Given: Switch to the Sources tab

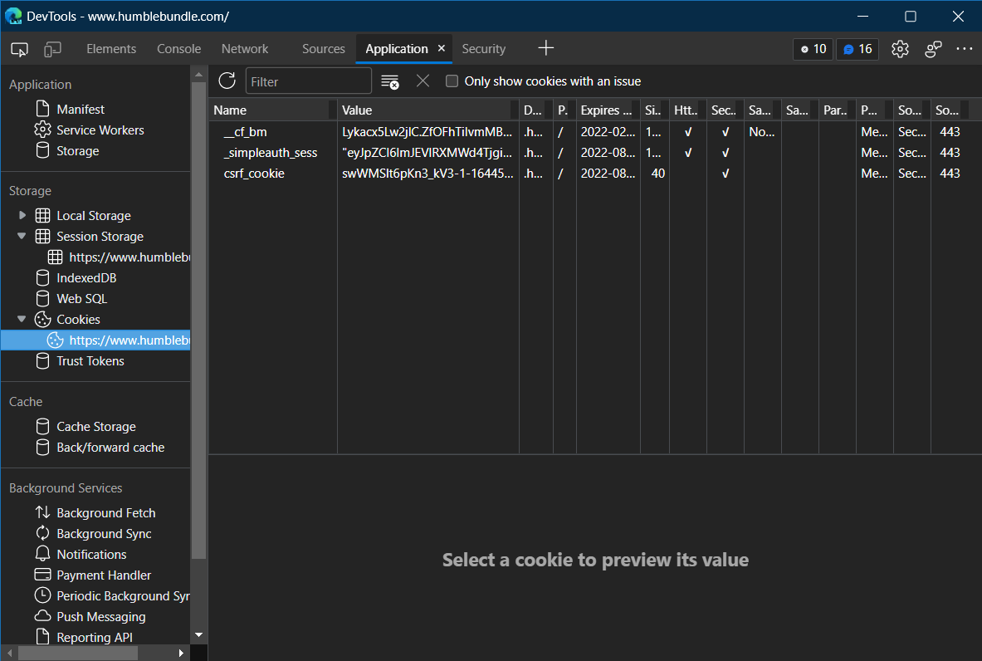Looking at the screenshot, I should [x=323, y=49].
